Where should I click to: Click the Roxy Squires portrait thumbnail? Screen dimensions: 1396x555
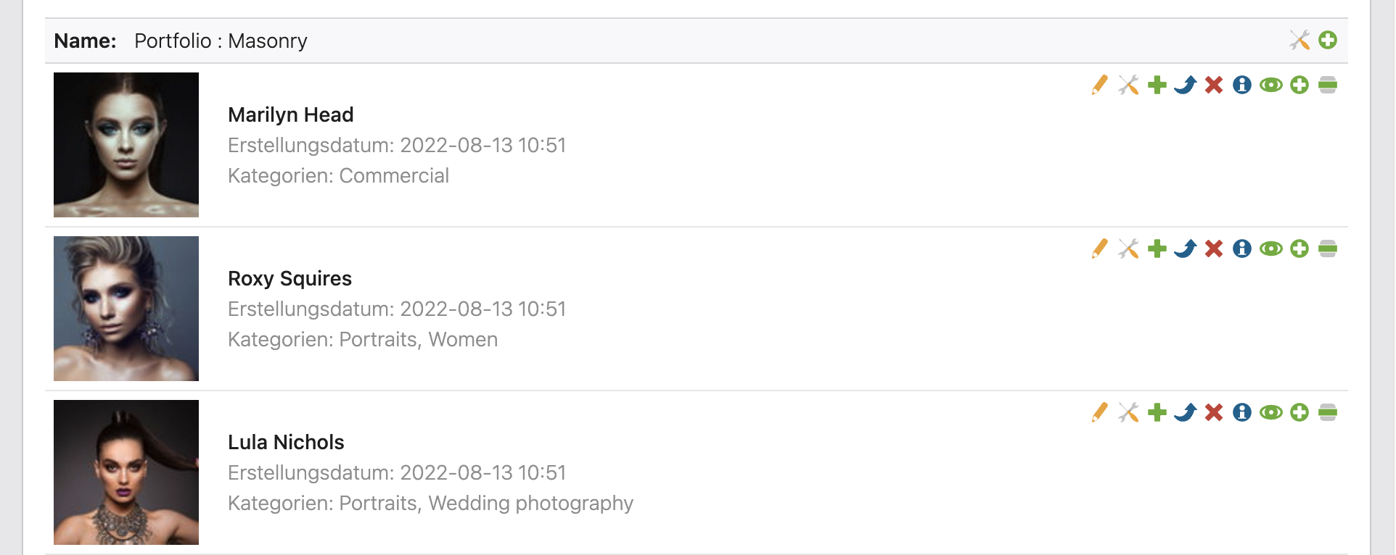pyautogui.click(x=126, y=309)
